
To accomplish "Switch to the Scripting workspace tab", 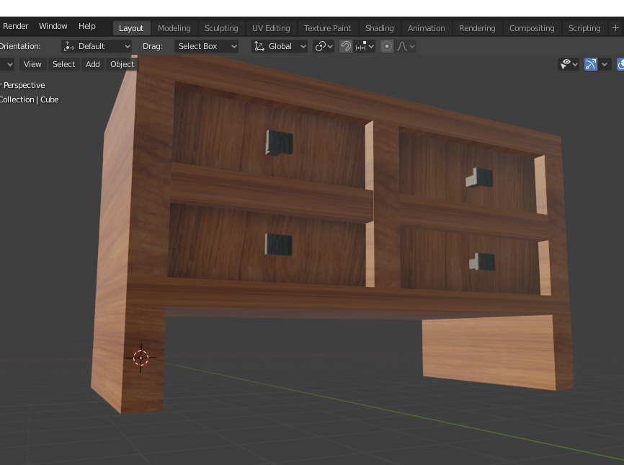I will [584, 28].
